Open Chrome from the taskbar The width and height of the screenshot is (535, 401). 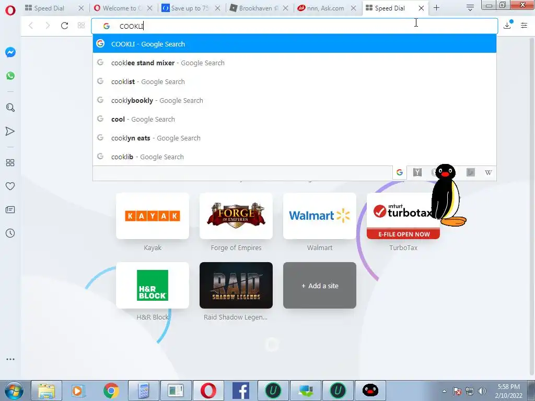(111, 391)
